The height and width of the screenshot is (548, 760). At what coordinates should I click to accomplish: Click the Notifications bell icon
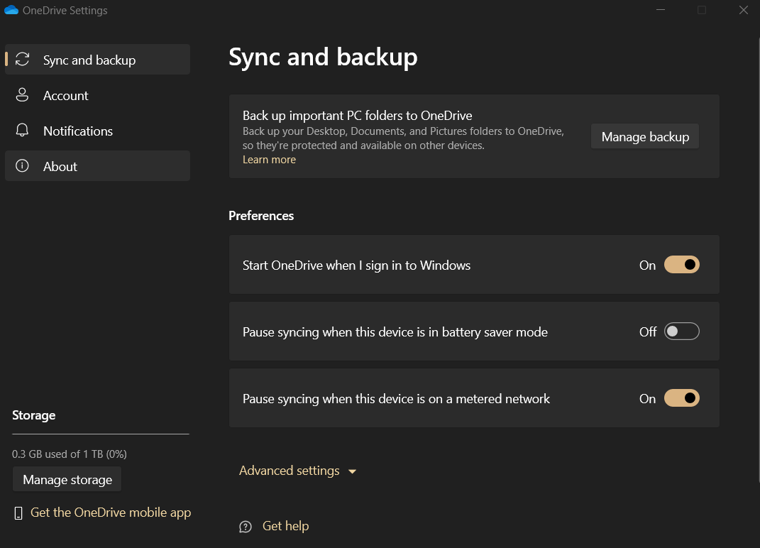click(22, 130)
